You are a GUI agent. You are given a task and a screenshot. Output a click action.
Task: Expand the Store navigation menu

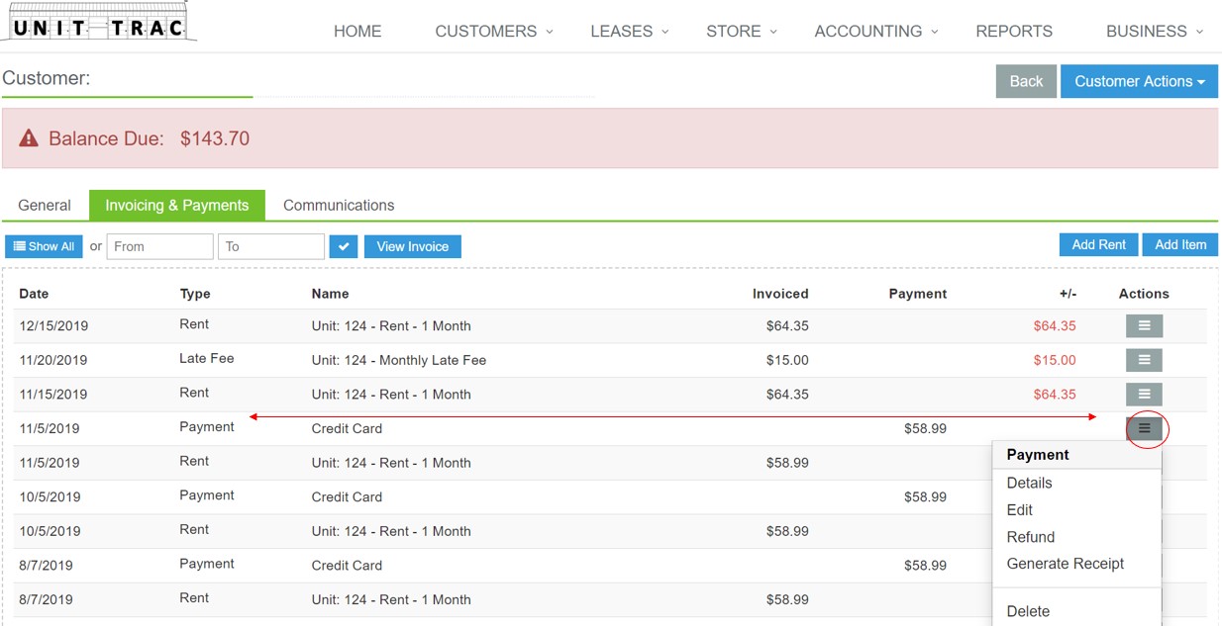click(742, 32)
